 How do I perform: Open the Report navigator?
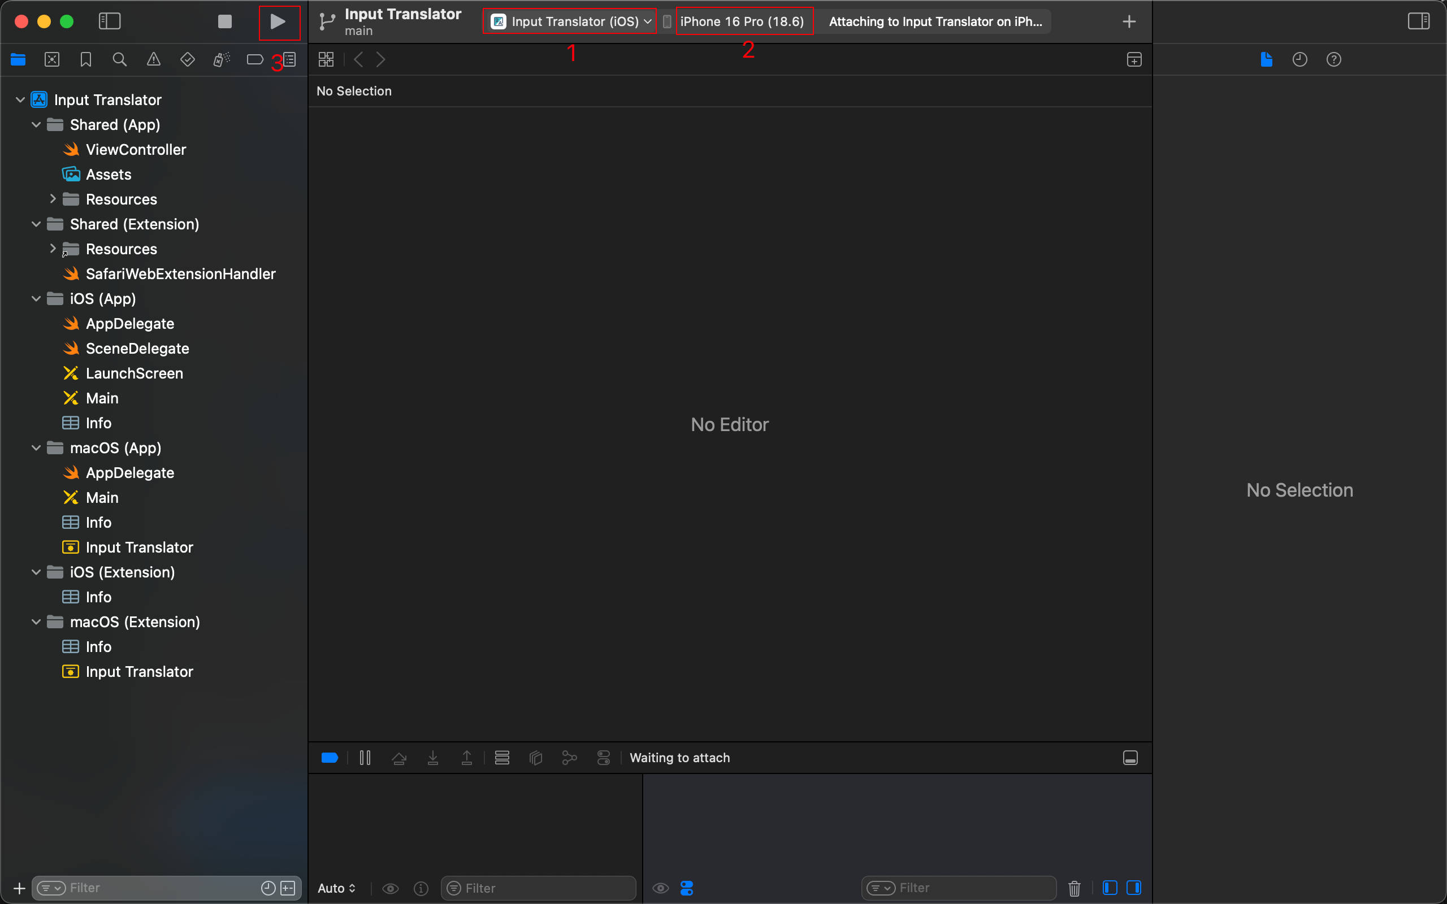click(290, 59)
